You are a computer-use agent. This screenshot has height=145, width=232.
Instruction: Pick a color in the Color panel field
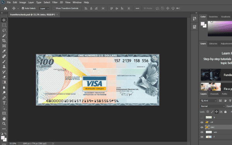pyautogui.click(x=220, y=29)
